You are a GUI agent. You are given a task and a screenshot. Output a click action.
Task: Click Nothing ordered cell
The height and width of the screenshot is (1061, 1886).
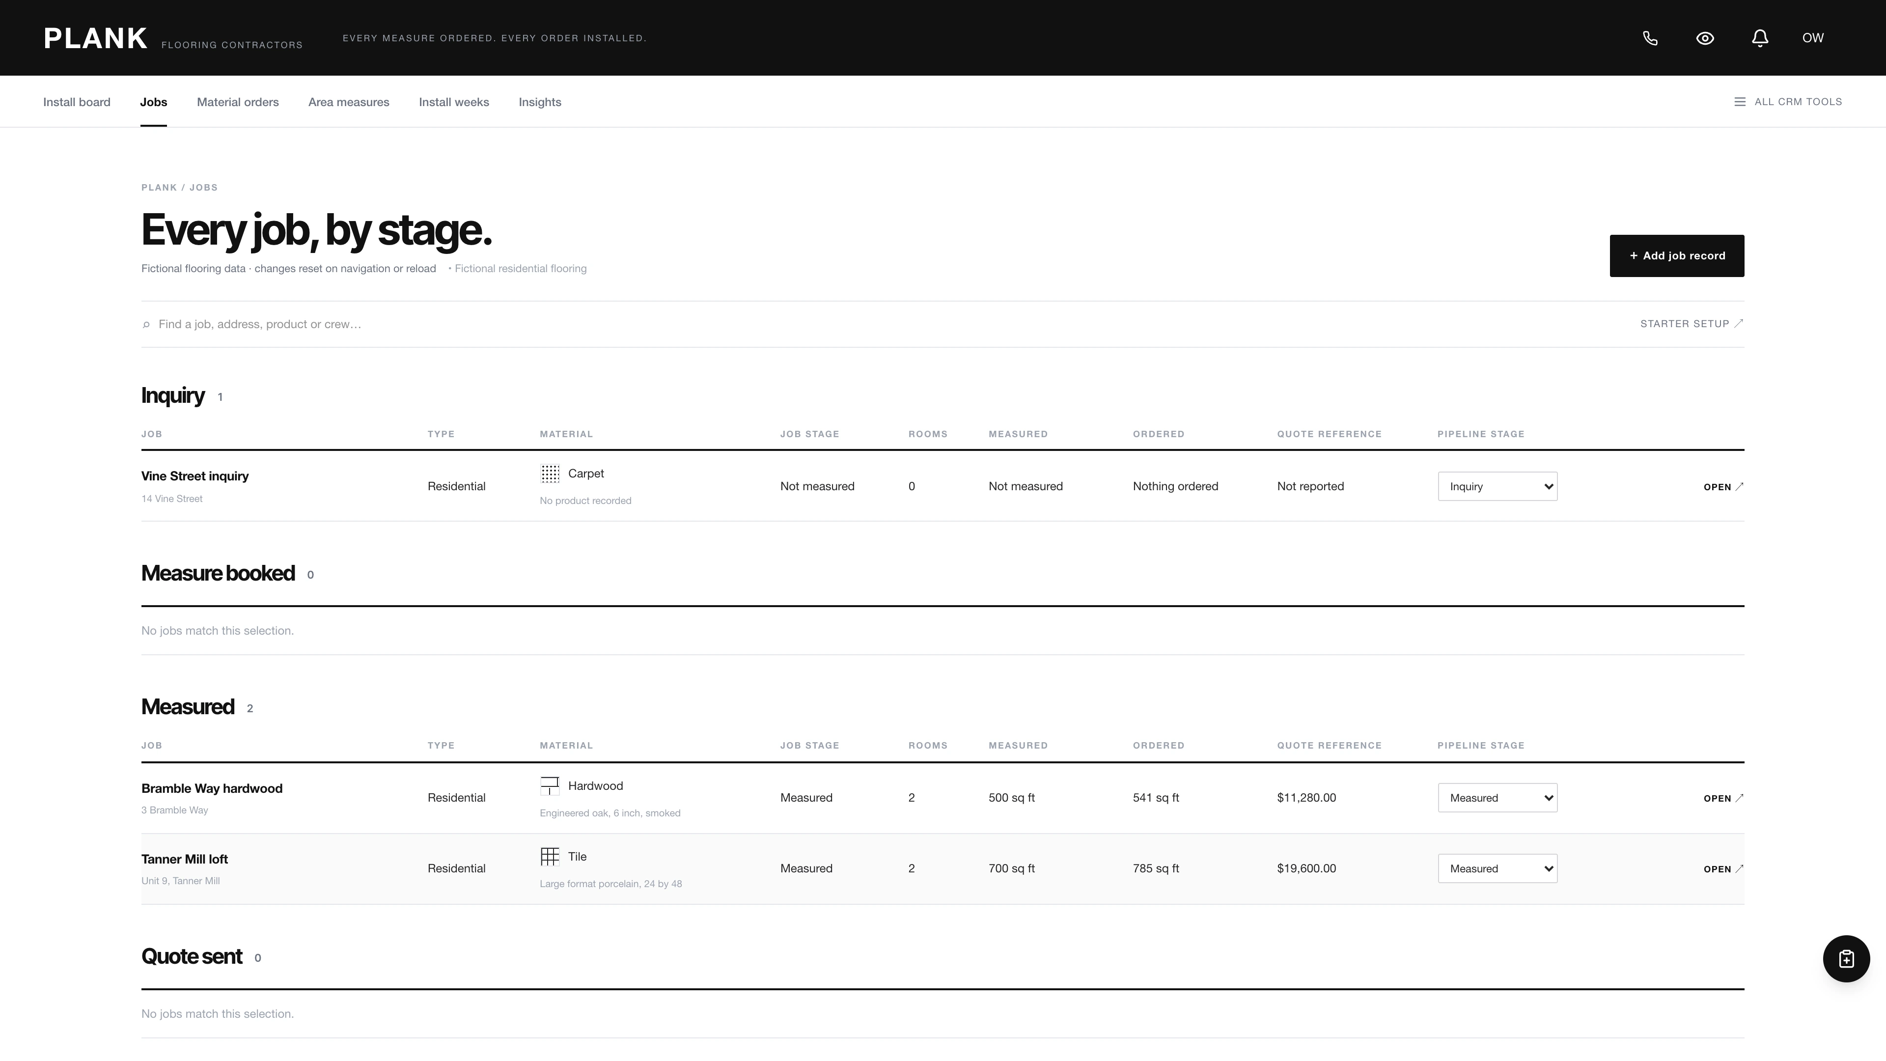click(1175, 486)
